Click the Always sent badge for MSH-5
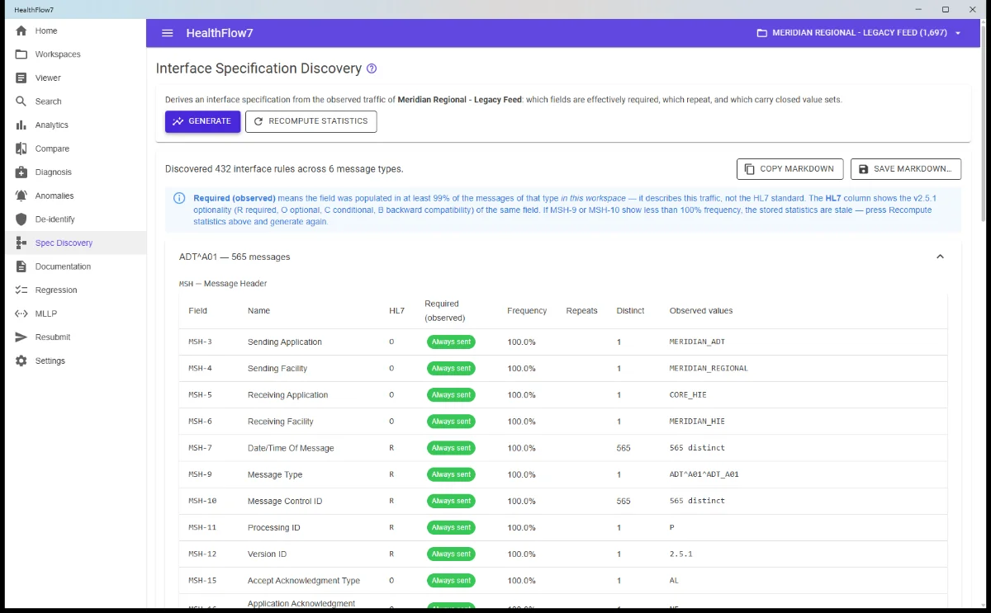991x613 pixels. [451, 395]
